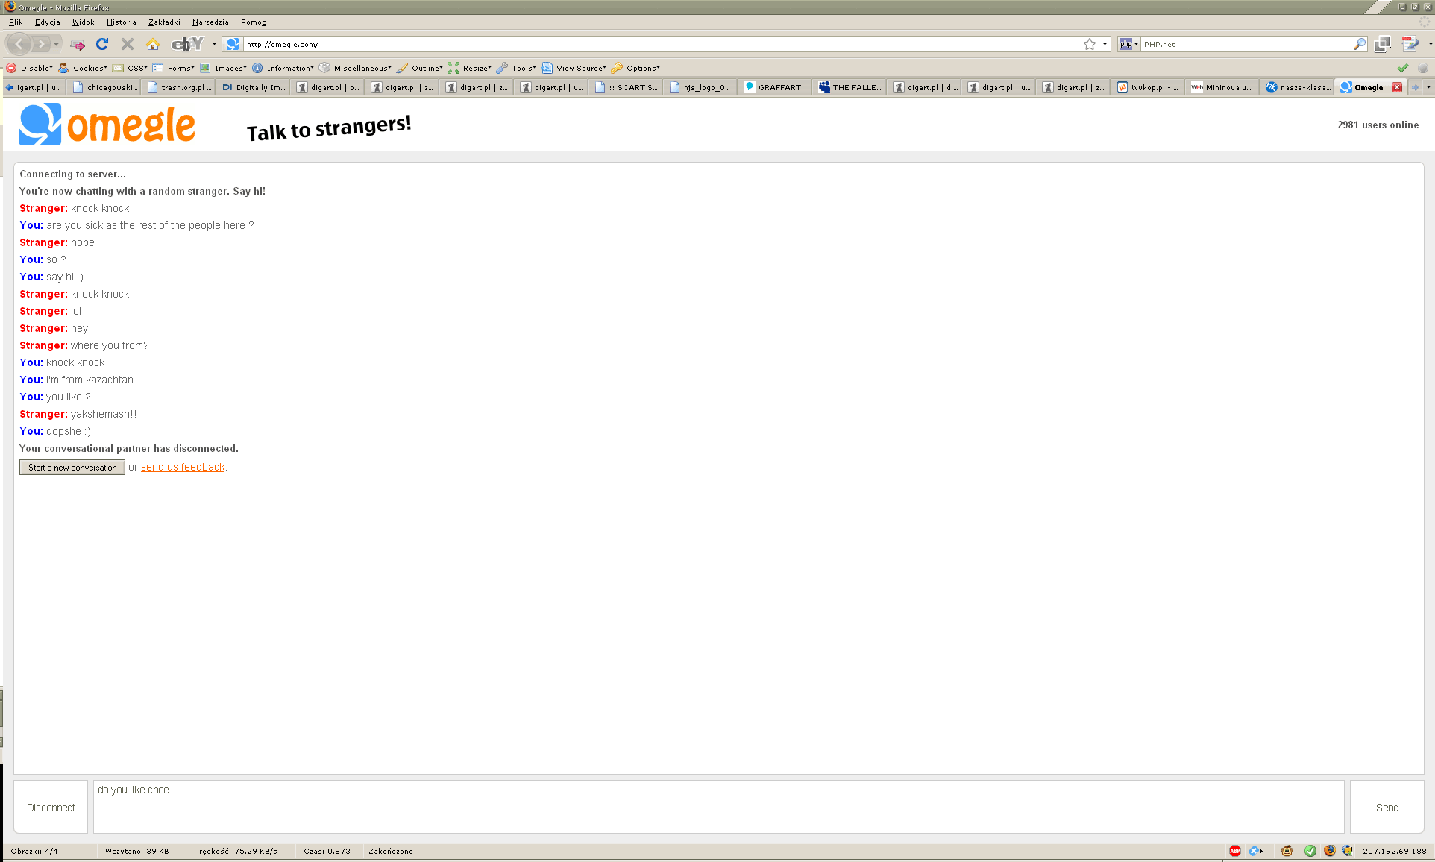The image size is (1435, 862).
Task: Switch to the Mininova tab
Action: tap(1223, 87)
